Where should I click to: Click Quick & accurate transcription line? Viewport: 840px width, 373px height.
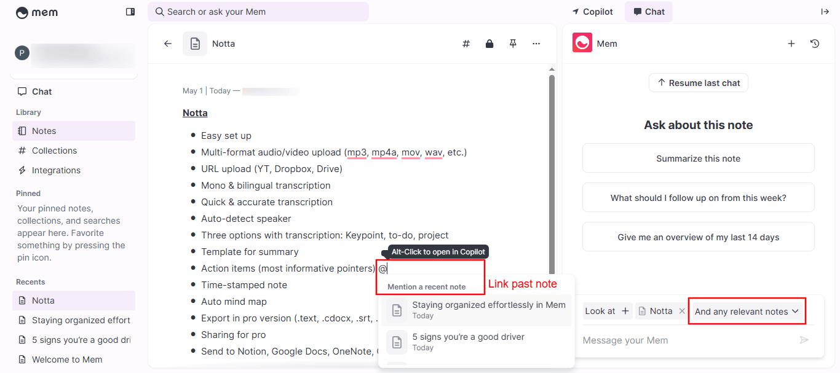267,202
